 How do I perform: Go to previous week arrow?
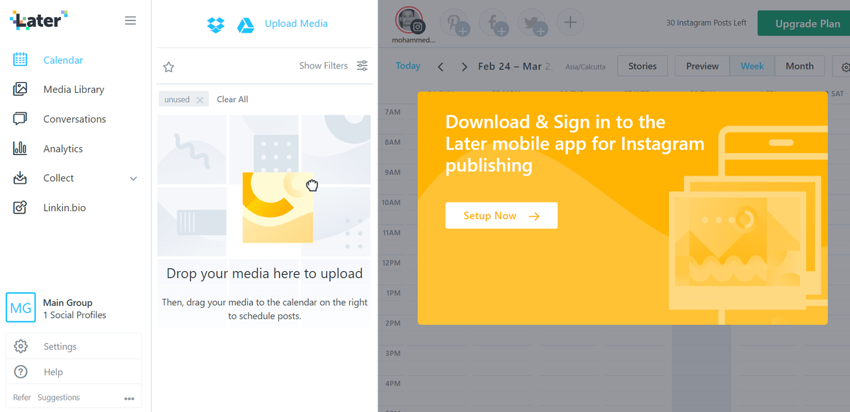point(441,67)
